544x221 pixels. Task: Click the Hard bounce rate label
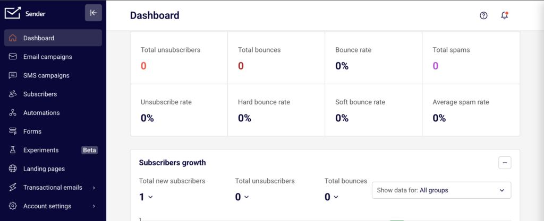(x=264, y=102)
